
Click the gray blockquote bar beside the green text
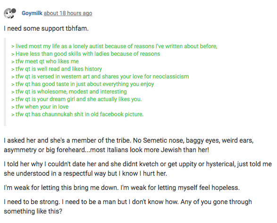tap(5, 82)
